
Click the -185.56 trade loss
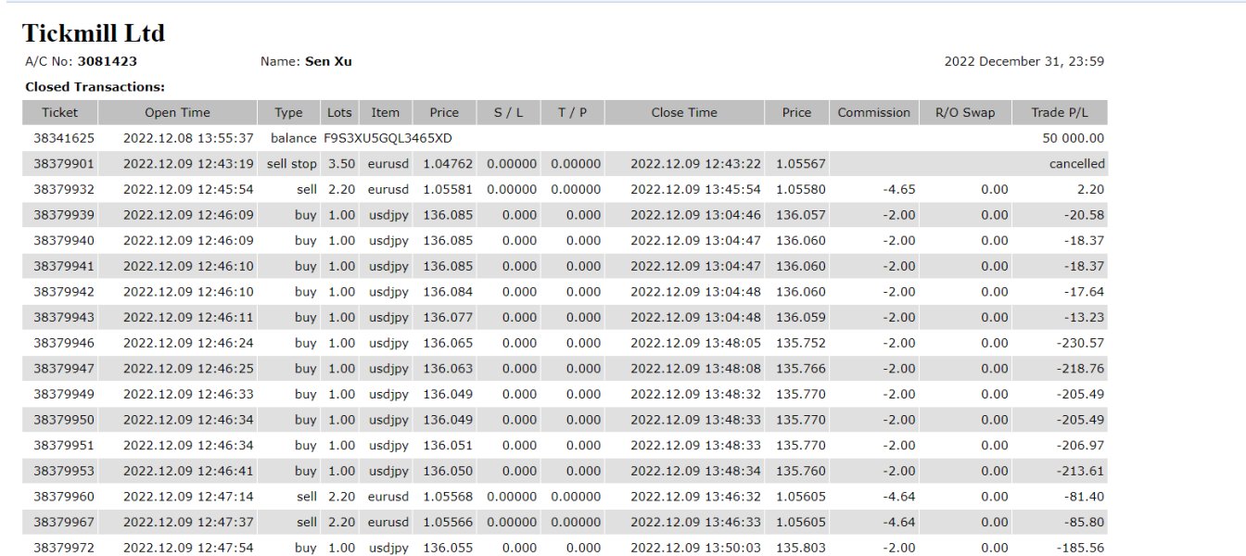1081,548
